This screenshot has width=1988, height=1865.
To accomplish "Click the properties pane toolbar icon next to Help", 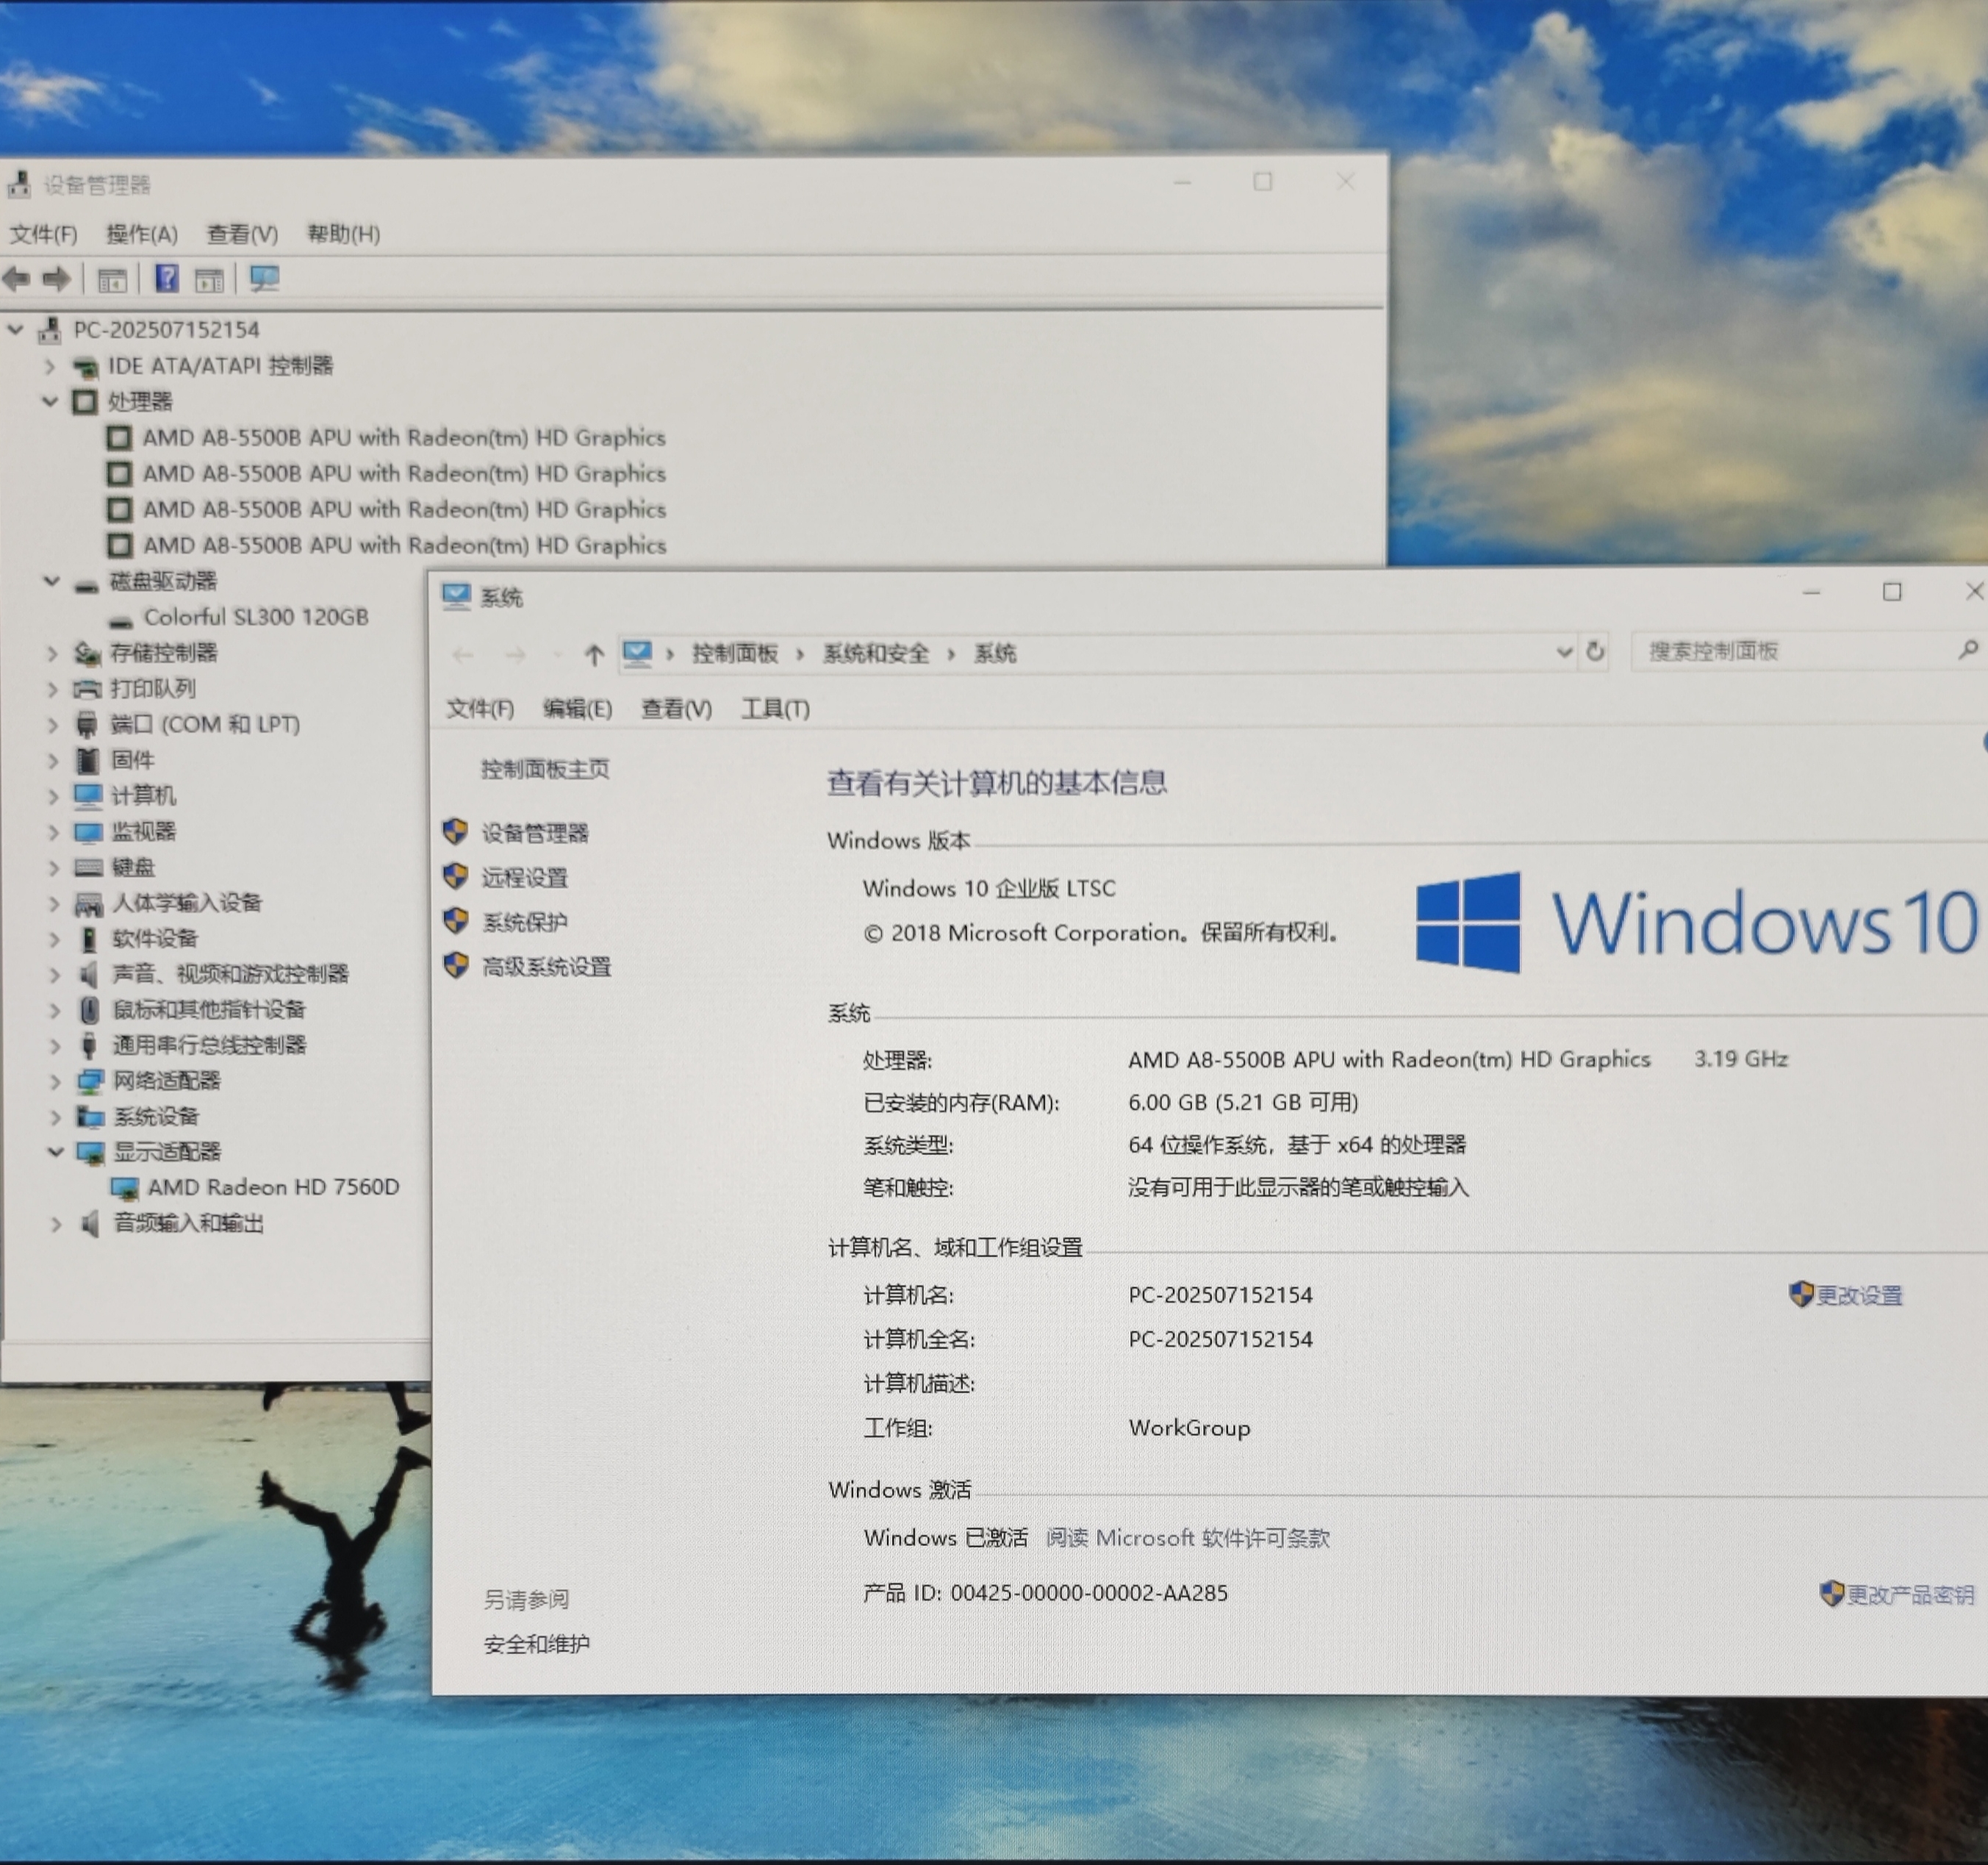I will click(x=209, y=280).
